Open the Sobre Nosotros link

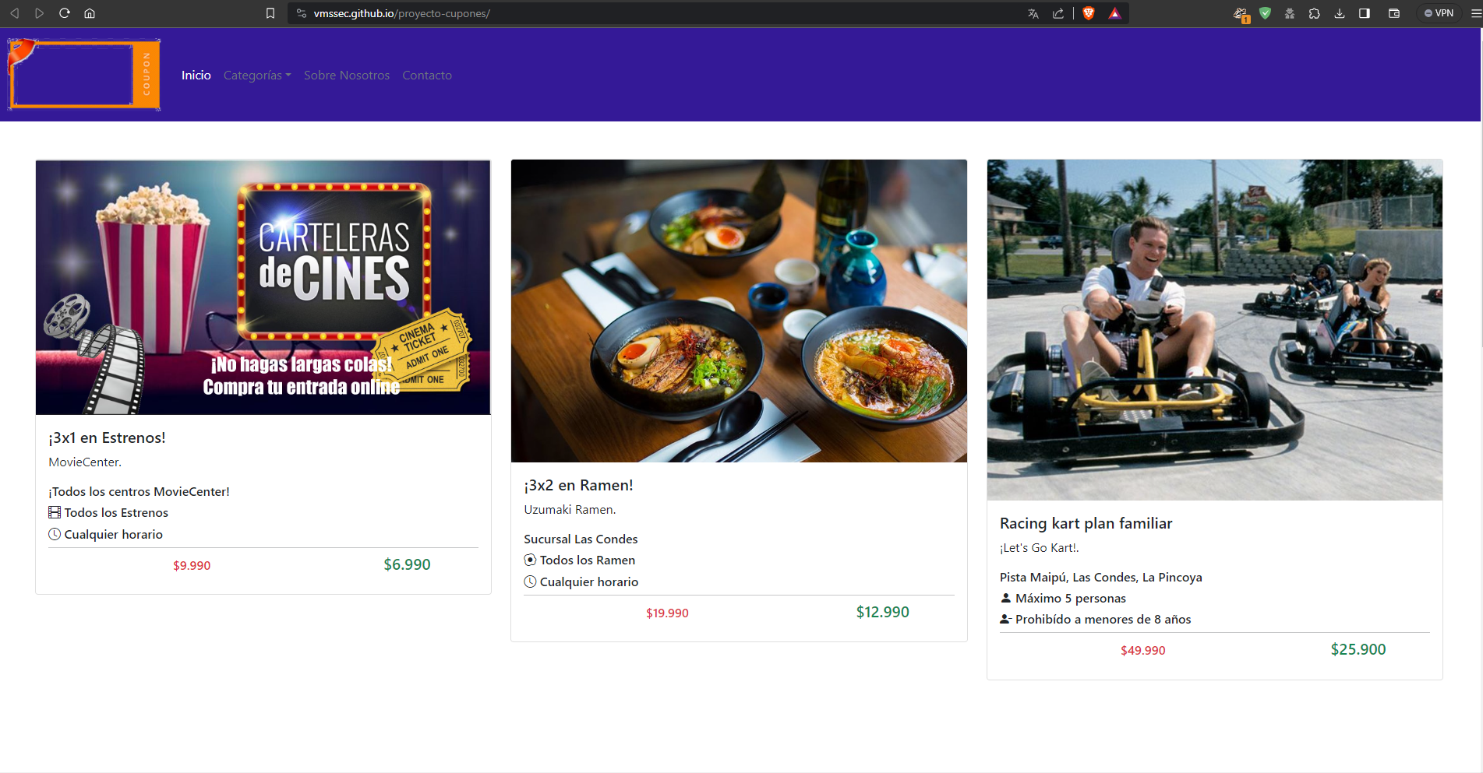[x=346, y=75]
